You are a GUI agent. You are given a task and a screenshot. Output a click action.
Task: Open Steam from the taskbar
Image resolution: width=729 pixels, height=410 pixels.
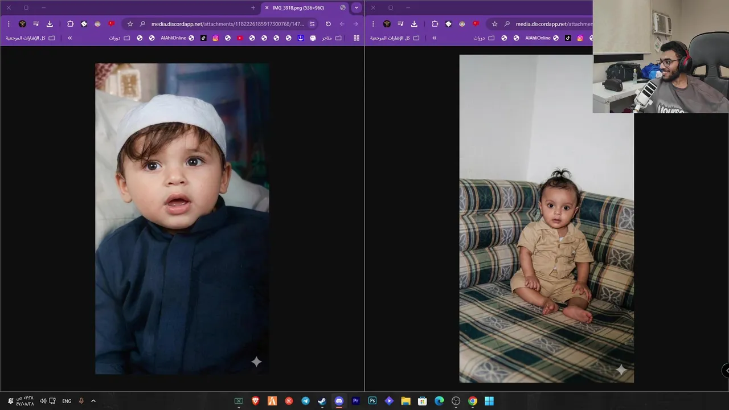[x=322, y=401]
